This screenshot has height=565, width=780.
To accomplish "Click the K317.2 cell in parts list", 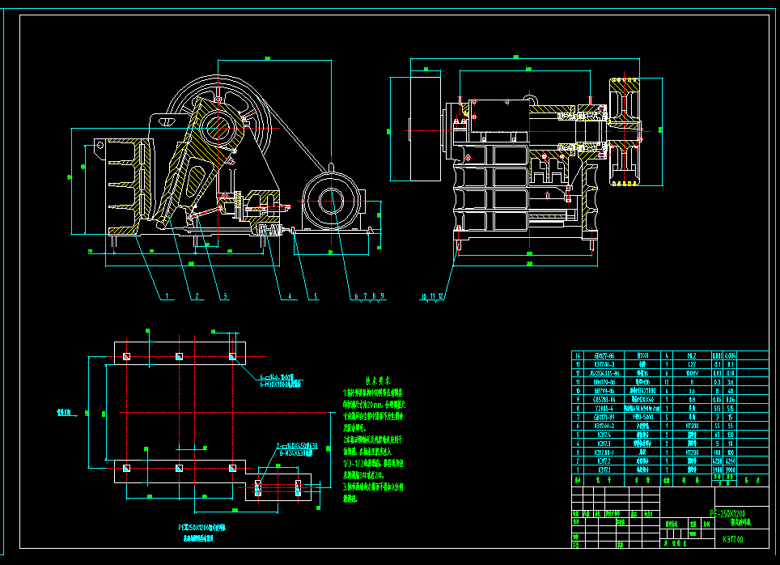I will click(604, 461).
